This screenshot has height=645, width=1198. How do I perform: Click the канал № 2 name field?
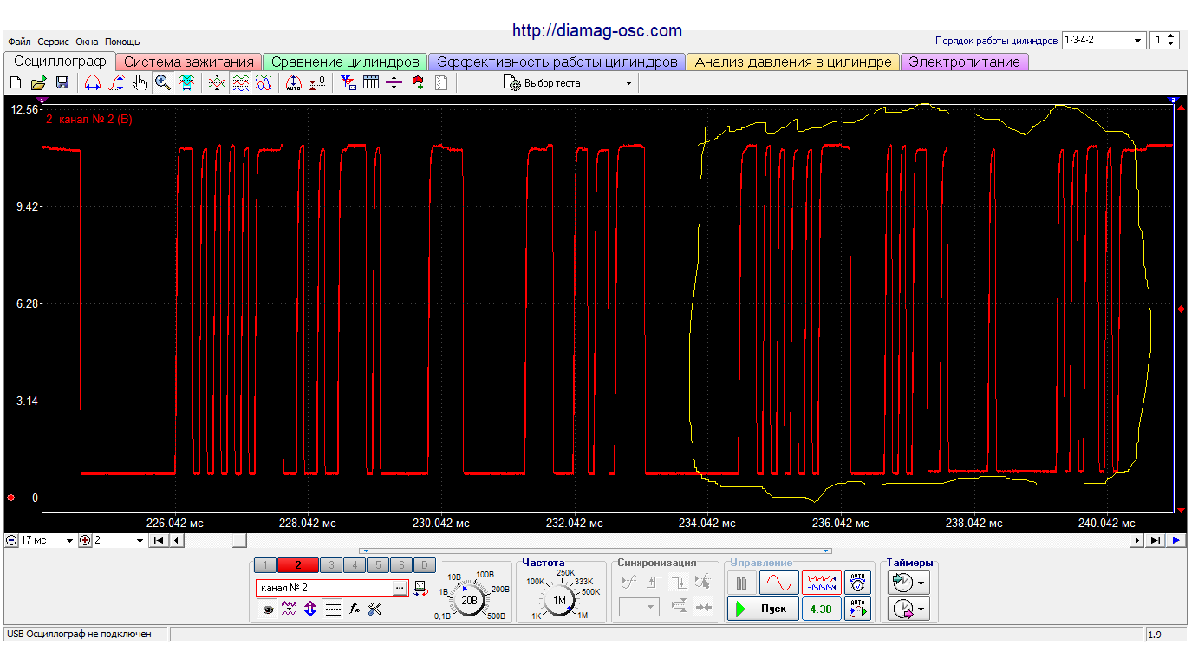point(324,588)
